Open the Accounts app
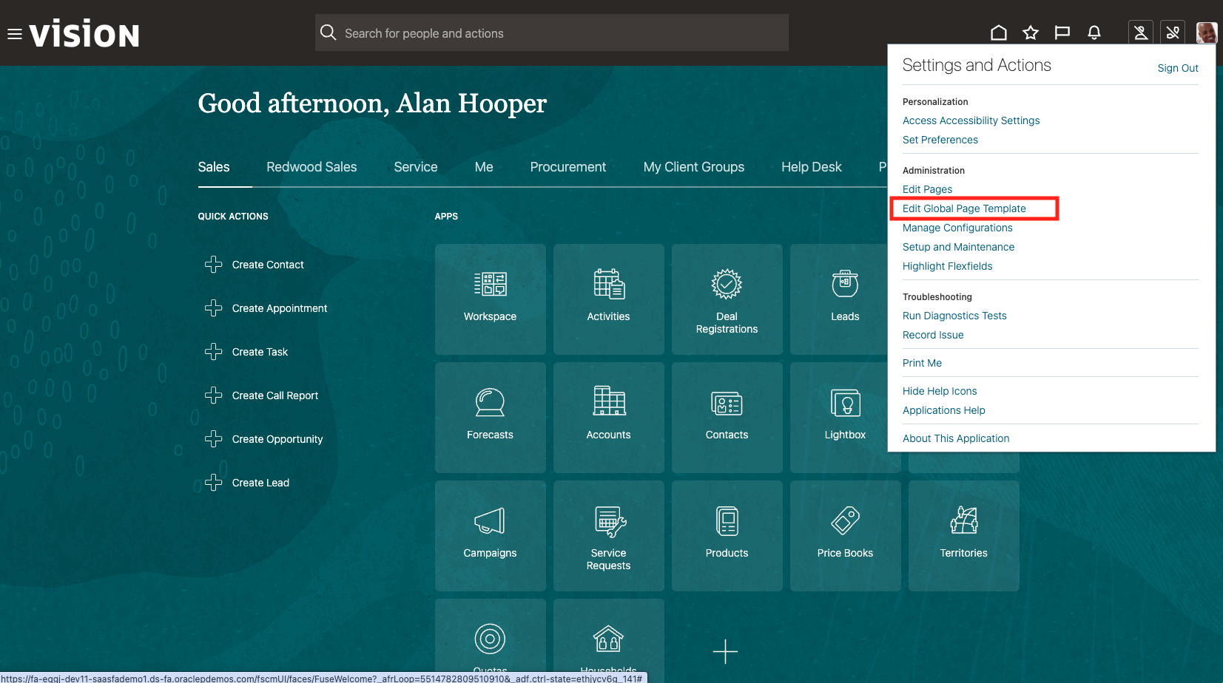 point(608,418)
